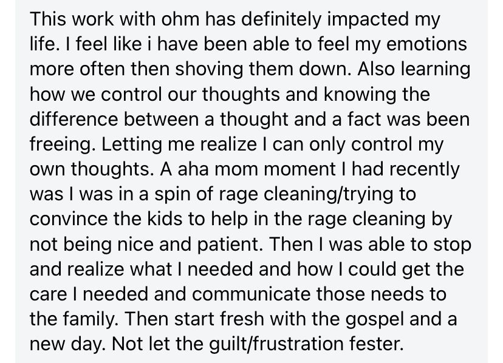Click the text "Also learning"
Viewport: 503px width, 363px height.
click(x=414, y=70)
